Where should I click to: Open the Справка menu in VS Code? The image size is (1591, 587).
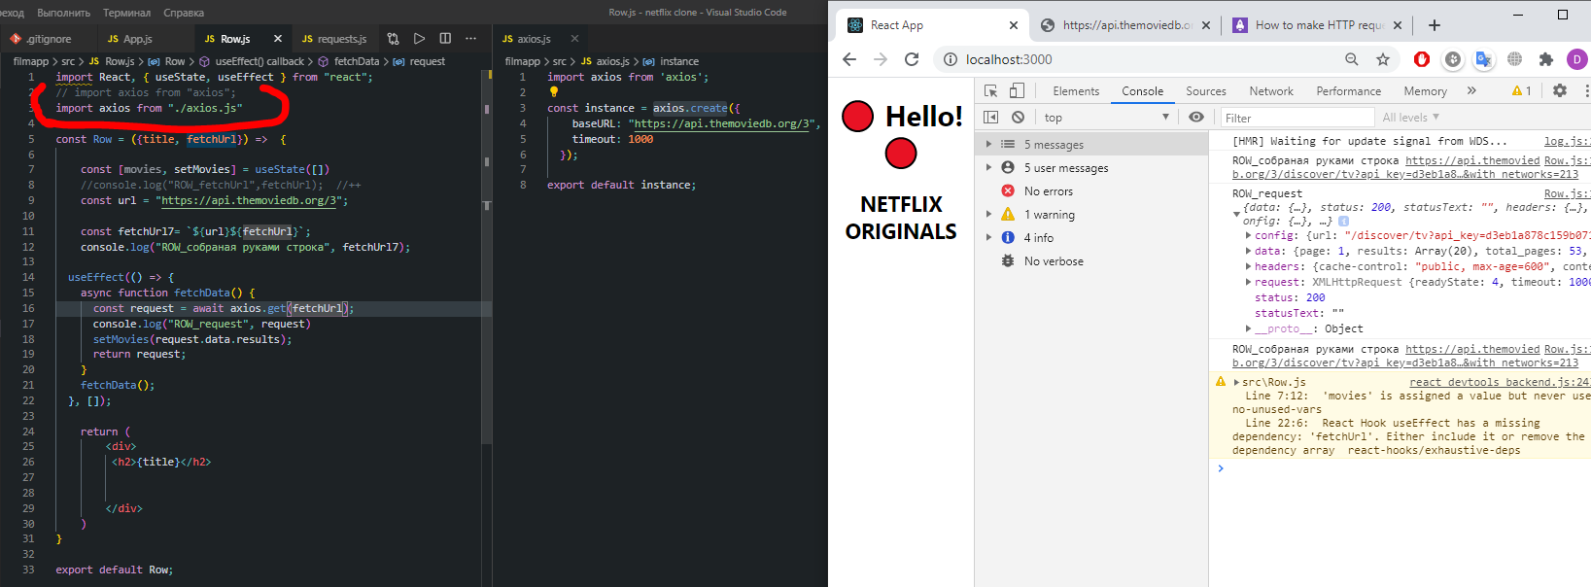tap(184, 13)
